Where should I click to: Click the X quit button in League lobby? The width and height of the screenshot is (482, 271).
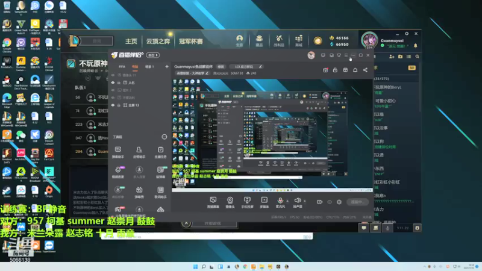pyautogui.click(x=186, y=223)
